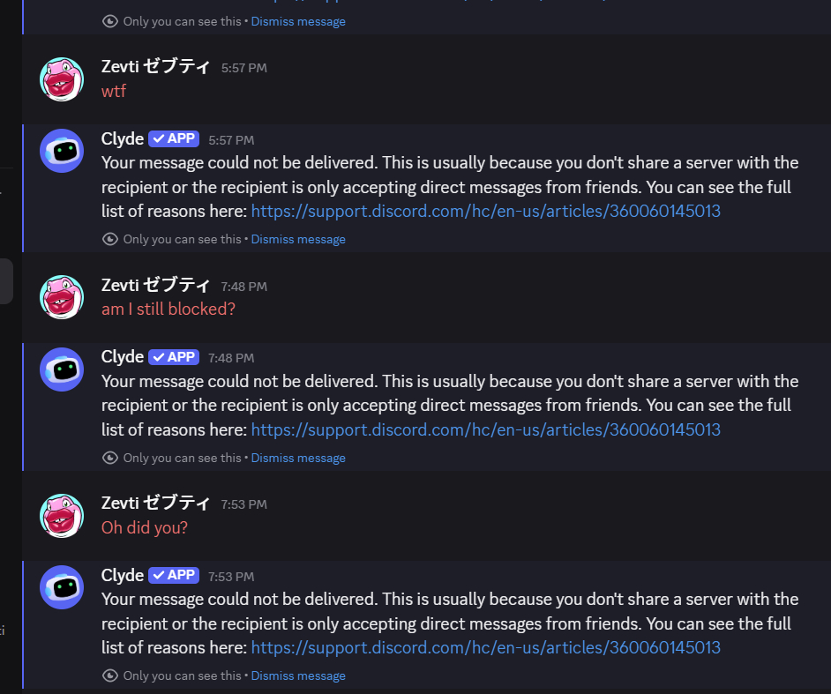Dismiss the 7:48 PM Clyde message
The height and width of the screenshot is (694, 831).
[298, 458]
